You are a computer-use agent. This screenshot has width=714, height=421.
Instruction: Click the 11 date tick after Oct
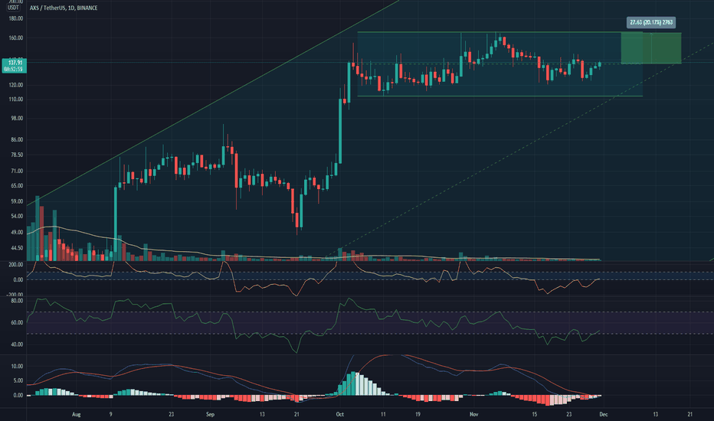[x=383, y=415]
